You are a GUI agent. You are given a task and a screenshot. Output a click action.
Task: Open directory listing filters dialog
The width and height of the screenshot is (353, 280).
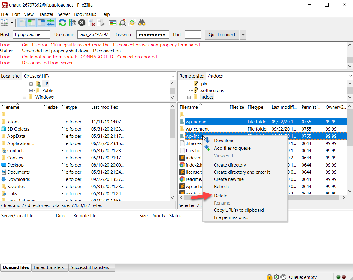click(x=113, y=23)
